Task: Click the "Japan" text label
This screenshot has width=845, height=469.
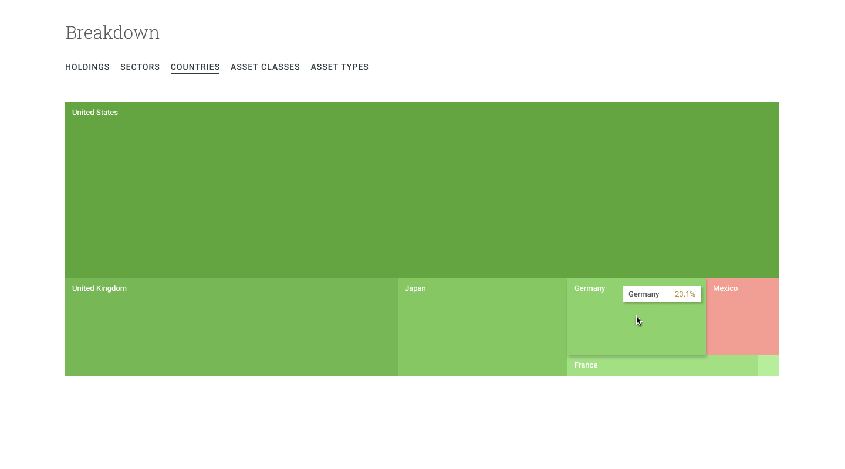Action: pos(415,288)
